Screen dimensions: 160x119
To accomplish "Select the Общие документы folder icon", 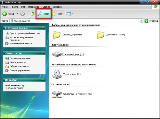I will [x=57, y=35].
